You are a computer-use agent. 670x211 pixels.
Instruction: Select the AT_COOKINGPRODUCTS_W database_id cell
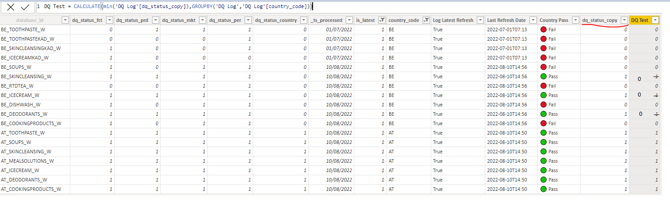pyautogui.click(x=35, y=189)
